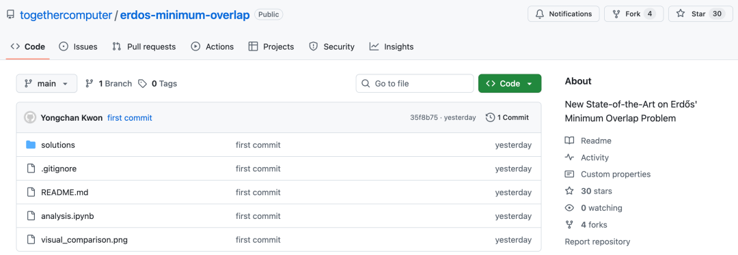Open the first commit message on analysis.ipynb row
The height and width of the screenshot is (255, 738).
[x=258, y=216]
